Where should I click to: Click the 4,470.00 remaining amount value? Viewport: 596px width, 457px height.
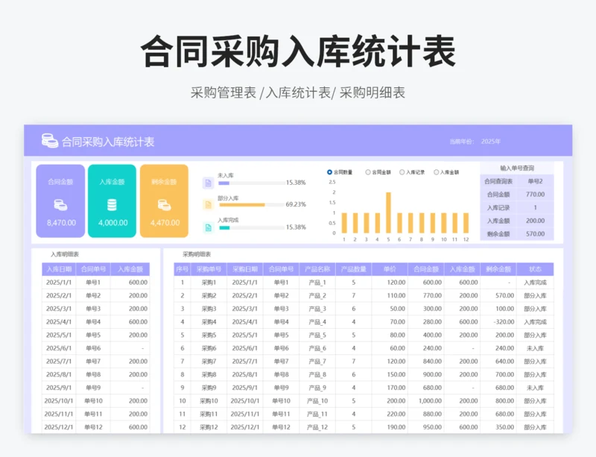point(165,223)
